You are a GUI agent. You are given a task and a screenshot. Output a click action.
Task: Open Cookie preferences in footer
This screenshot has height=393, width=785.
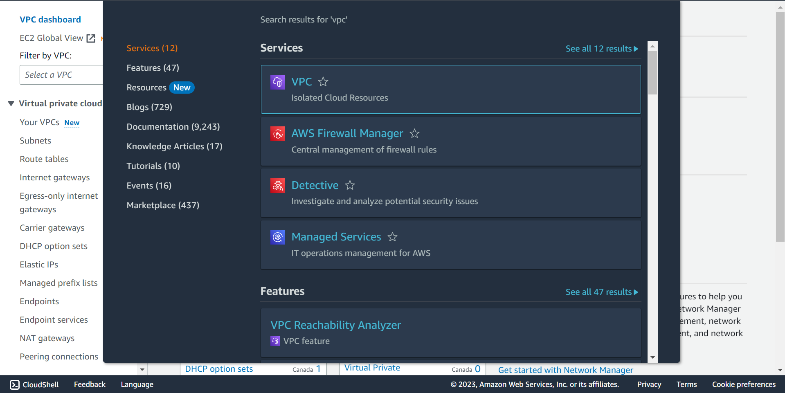click(744, 384)
